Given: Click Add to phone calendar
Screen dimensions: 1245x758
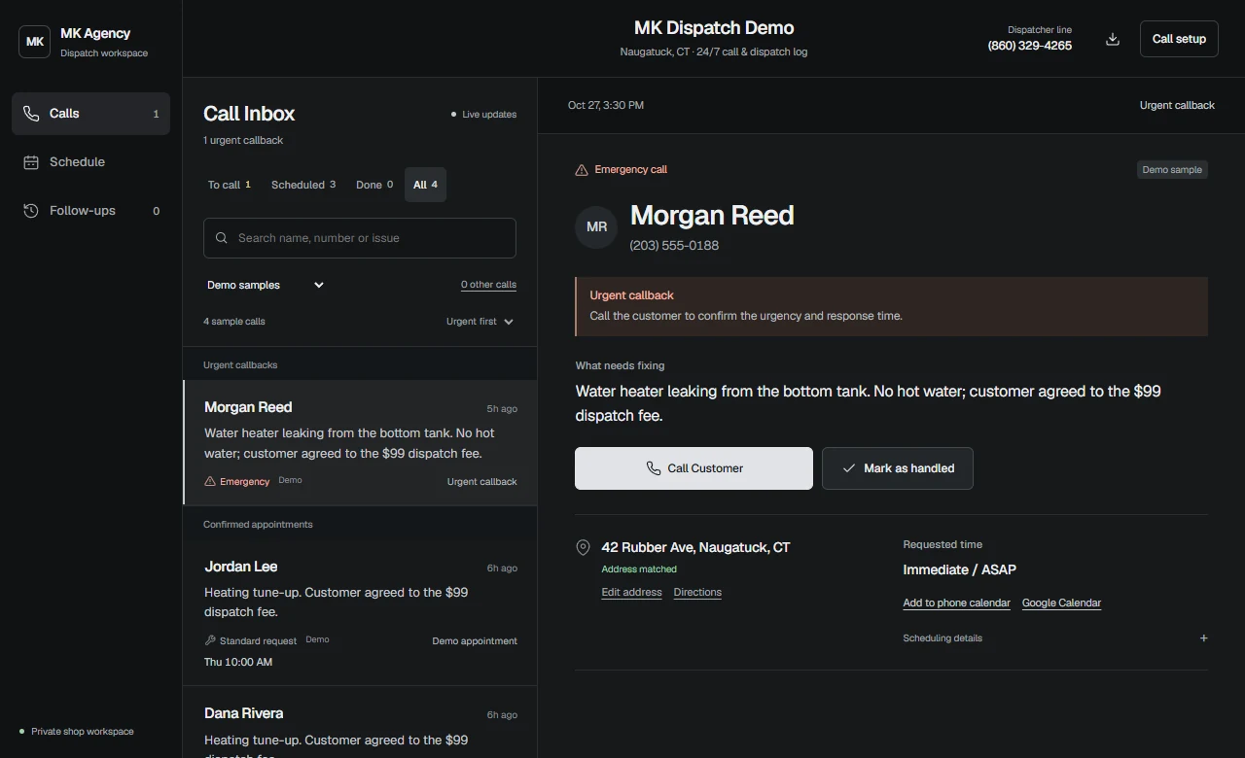Looking at the screenshot, I should point(956,603).
